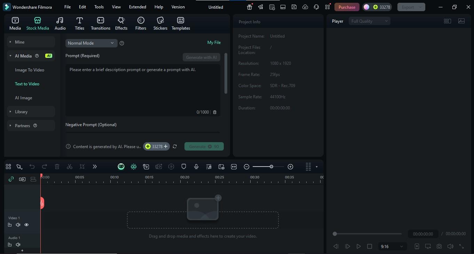The height and width of the screenshot is (254, 474).
Task: Click the help icon beside Normal Mode
Action: pyautogui.click(x=122, y=43)
